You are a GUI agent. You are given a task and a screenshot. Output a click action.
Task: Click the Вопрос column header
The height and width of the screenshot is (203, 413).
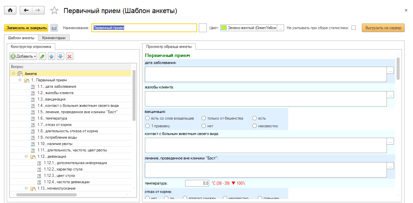[x=71, y=67]
